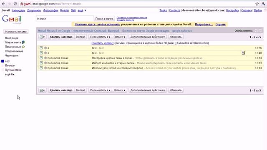
Task: Open the Настройки link
Action: tap(232, 10)
